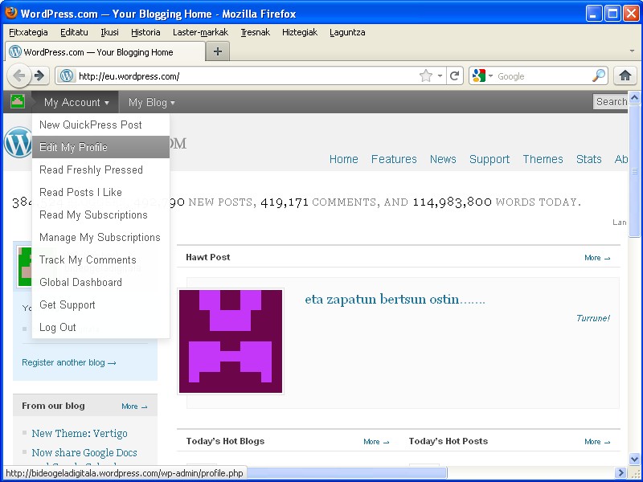Open the News navigation link
The height and width of the screenshot is (482, 643).
[x=443, y=159]
